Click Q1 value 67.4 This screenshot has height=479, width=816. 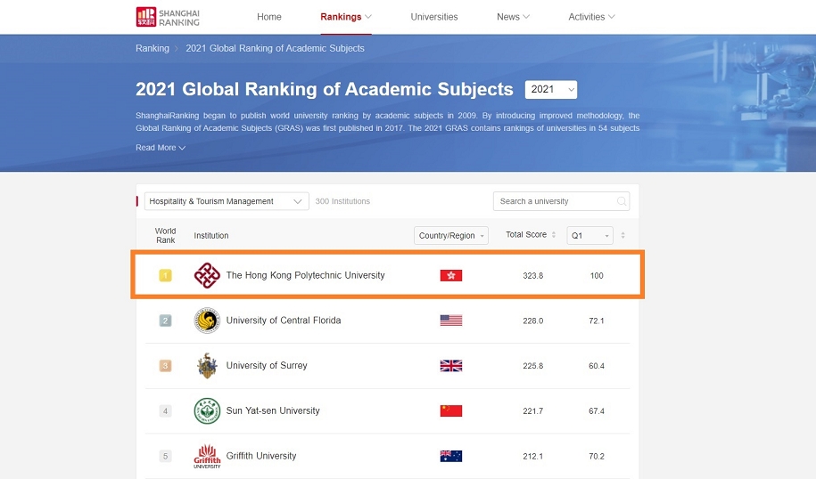click(597, 411)
